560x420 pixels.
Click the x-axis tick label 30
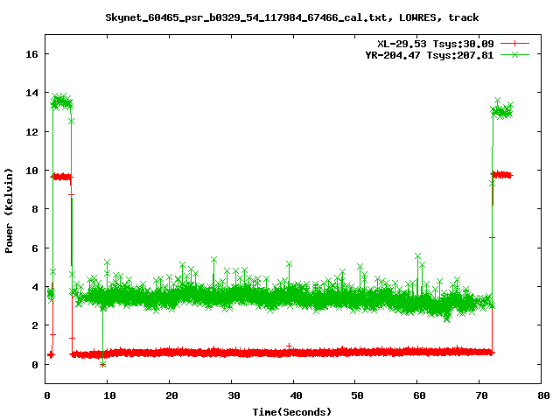(x=234, y=395)
